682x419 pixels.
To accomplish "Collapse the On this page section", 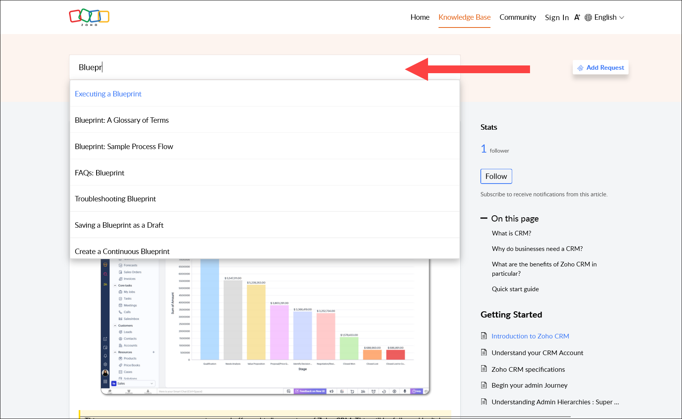I will (484, 218).
